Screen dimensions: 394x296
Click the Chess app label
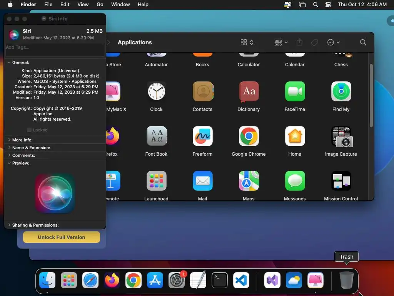click(341, 65)
